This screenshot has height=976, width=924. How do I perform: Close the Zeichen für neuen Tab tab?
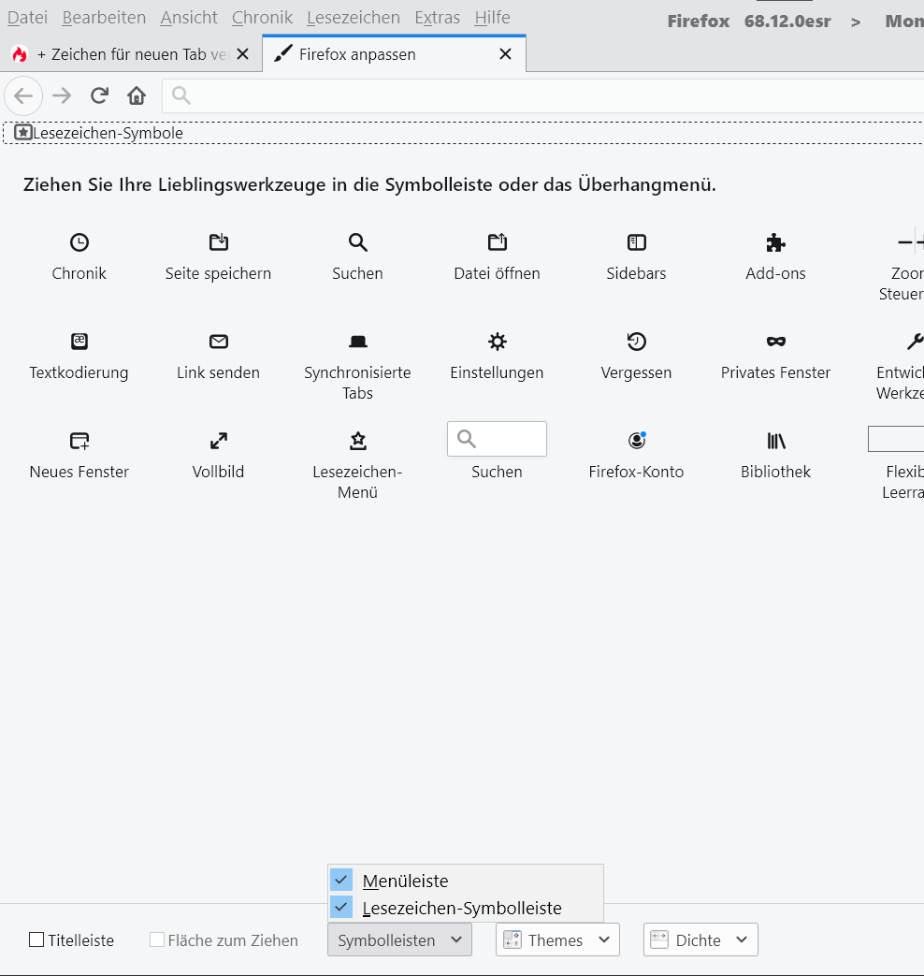(242, 54)
